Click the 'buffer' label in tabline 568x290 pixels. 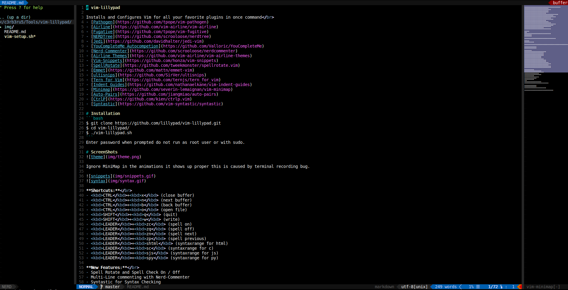pos(560,3)
